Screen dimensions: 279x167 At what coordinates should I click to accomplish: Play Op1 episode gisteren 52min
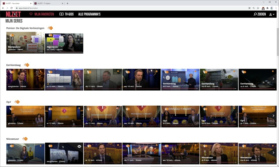25,116
